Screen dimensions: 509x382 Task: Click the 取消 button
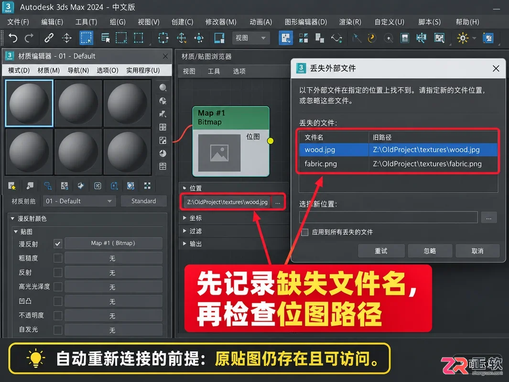477,251
